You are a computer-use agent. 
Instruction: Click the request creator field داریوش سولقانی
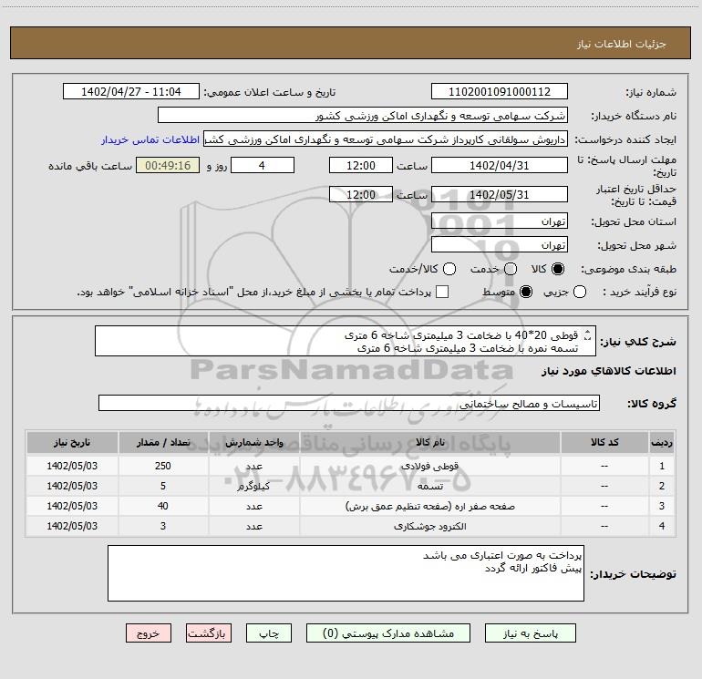tap(386, 139)
